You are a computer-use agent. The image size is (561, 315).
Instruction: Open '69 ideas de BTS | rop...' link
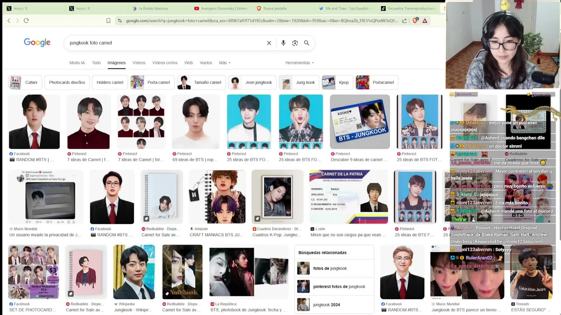point(195,160)
